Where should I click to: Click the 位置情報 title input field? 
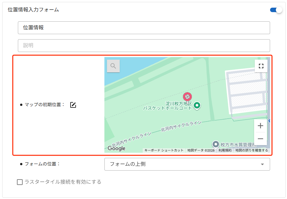(144, 28)
